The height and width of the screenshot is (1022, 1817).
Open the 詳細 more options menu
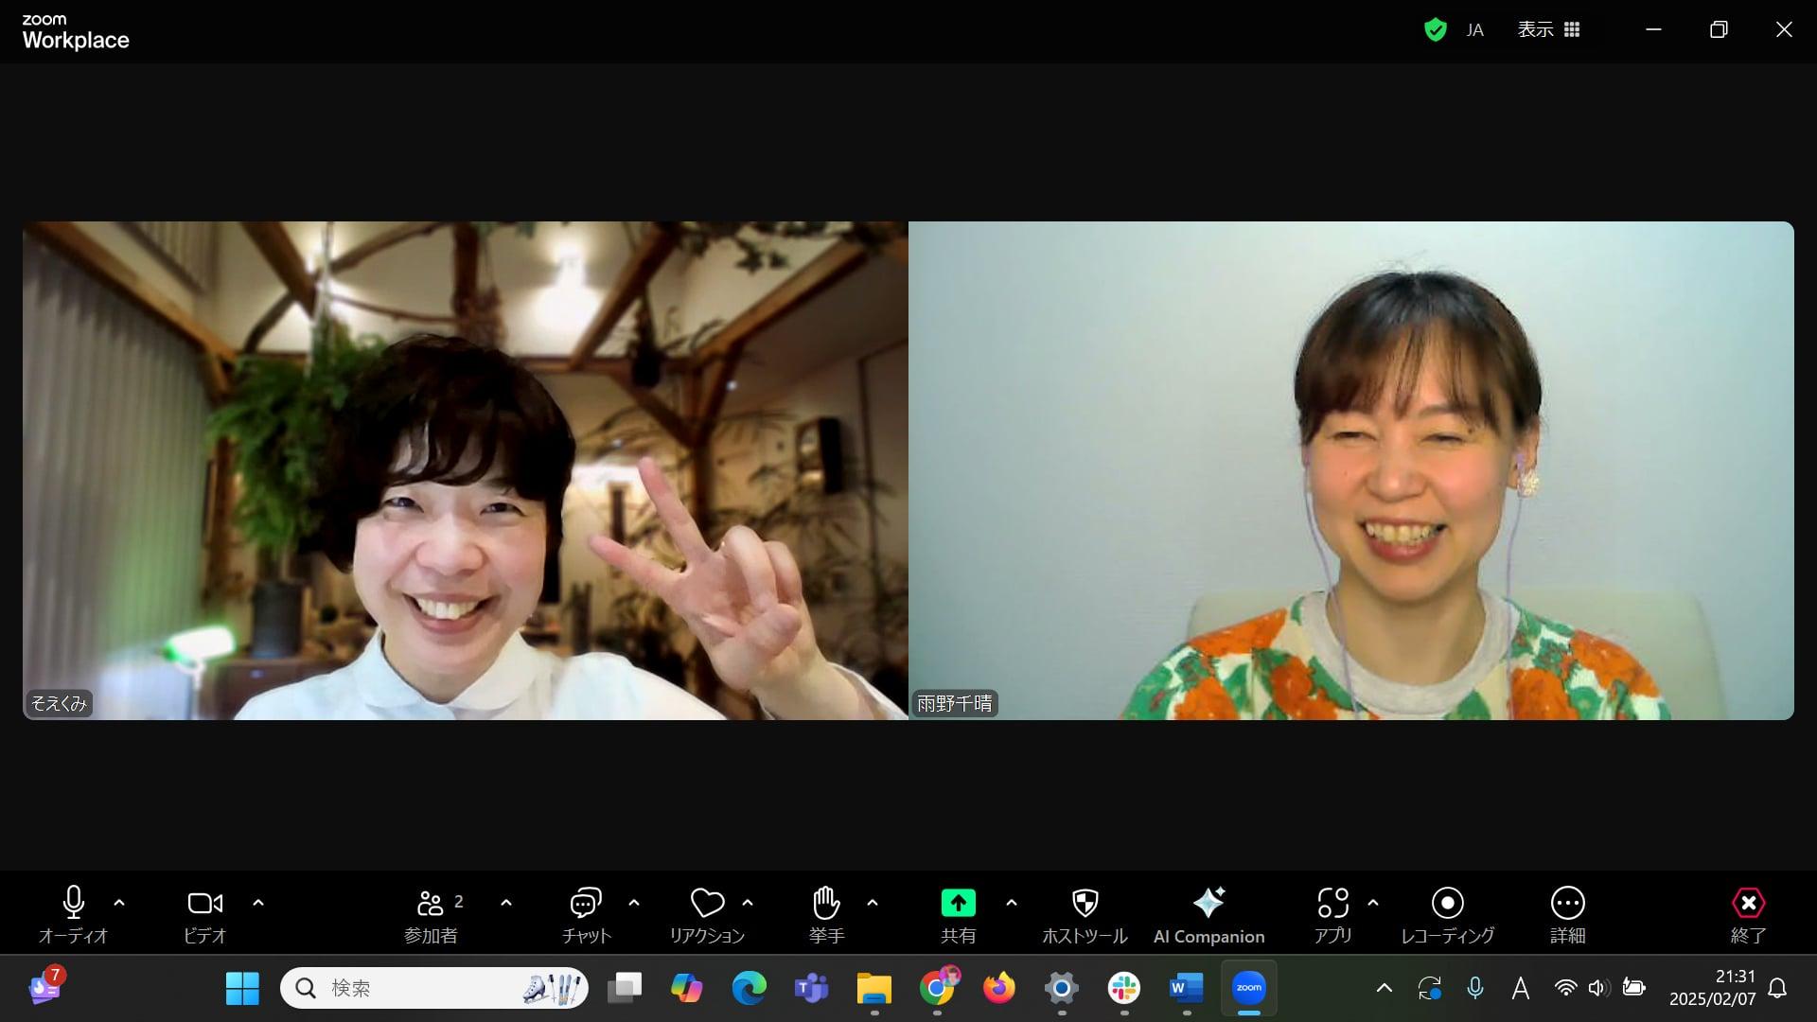coord(1567,913)
